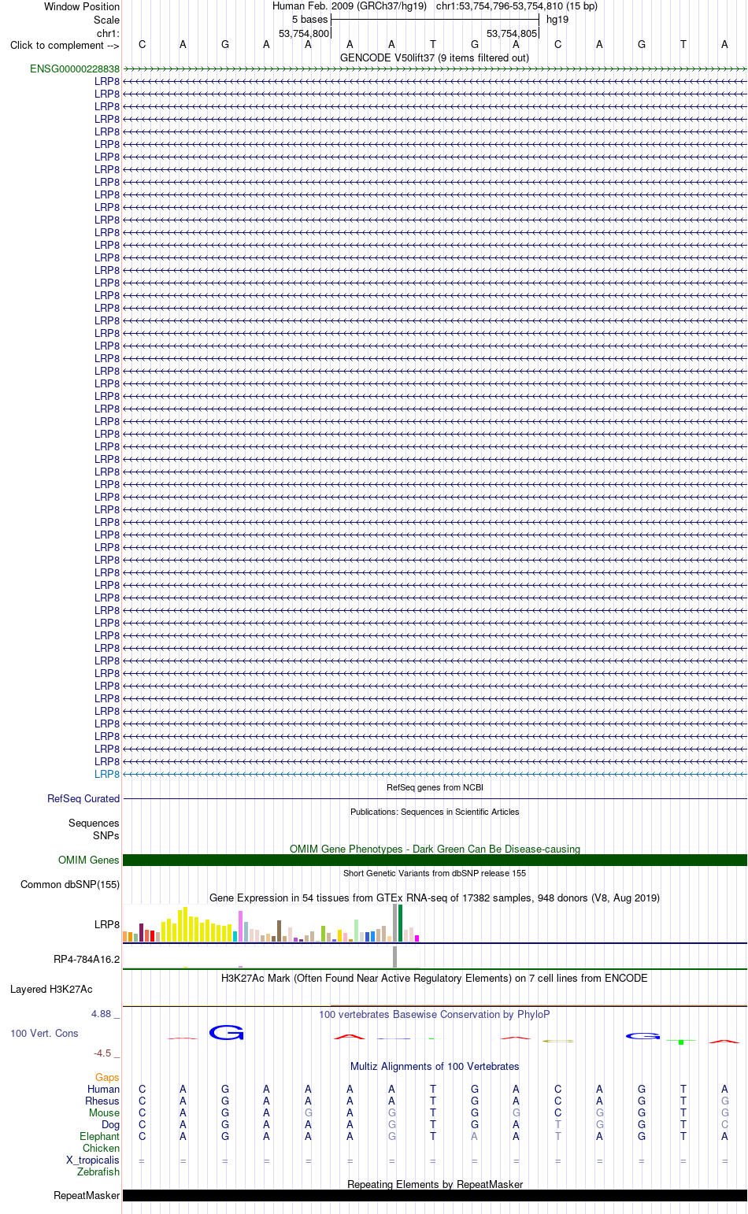Click the hg19 label beside scale bar

point(557,19)
